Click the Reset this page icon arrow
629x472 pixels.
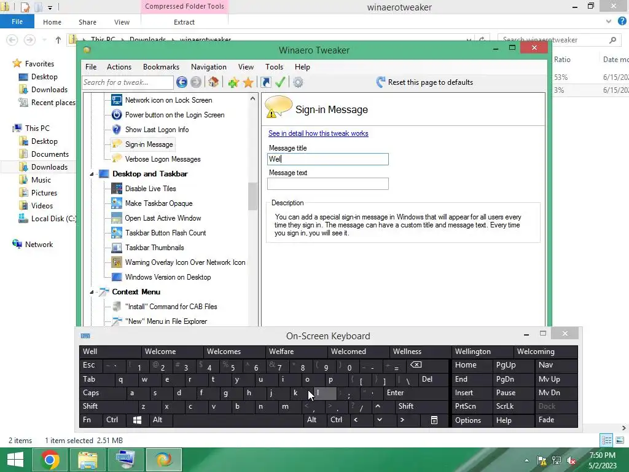(381, 82)
